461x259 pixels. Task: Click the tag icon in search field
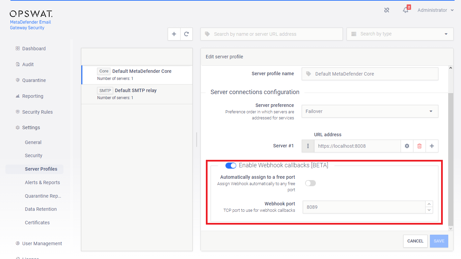coord(207,34)
